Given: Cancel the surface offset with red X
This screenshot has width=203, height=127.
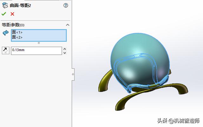Looking at the screenshot, I should click(12, 14).
